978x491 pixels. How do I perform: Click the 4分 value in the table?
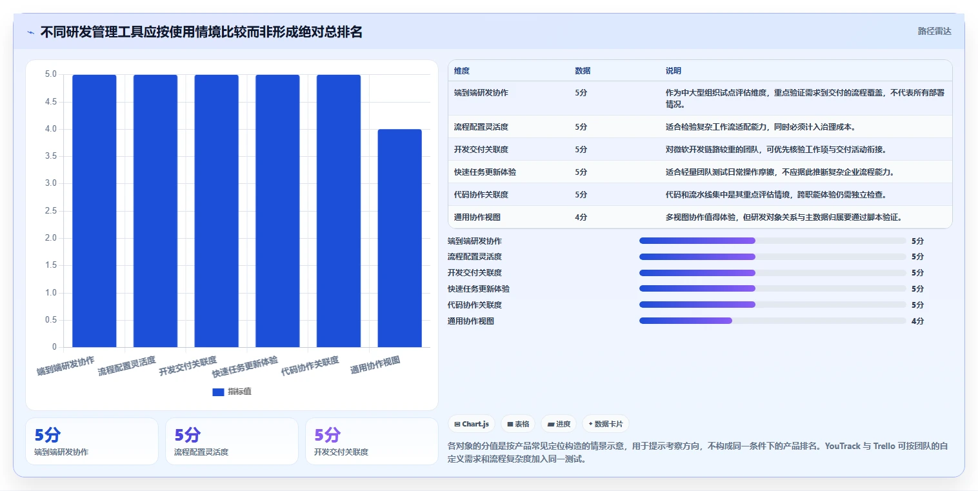point(581,217)
